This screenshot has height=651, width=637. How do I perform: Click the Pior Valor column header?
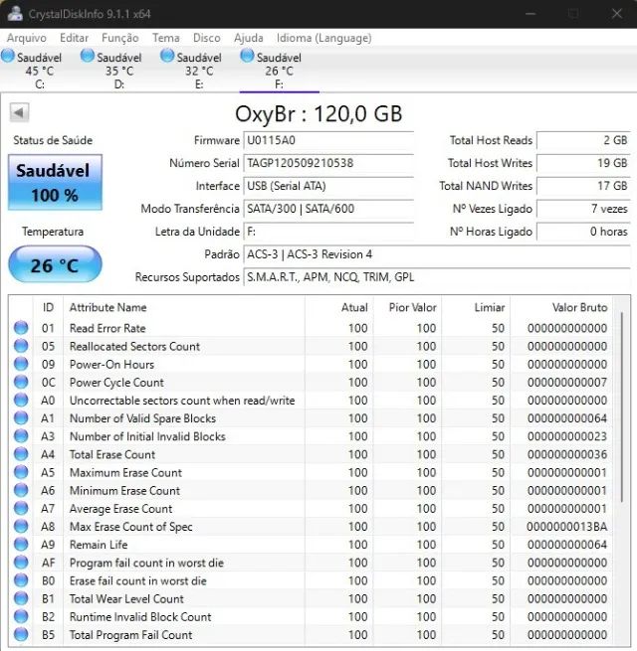(x=408, y=308)
